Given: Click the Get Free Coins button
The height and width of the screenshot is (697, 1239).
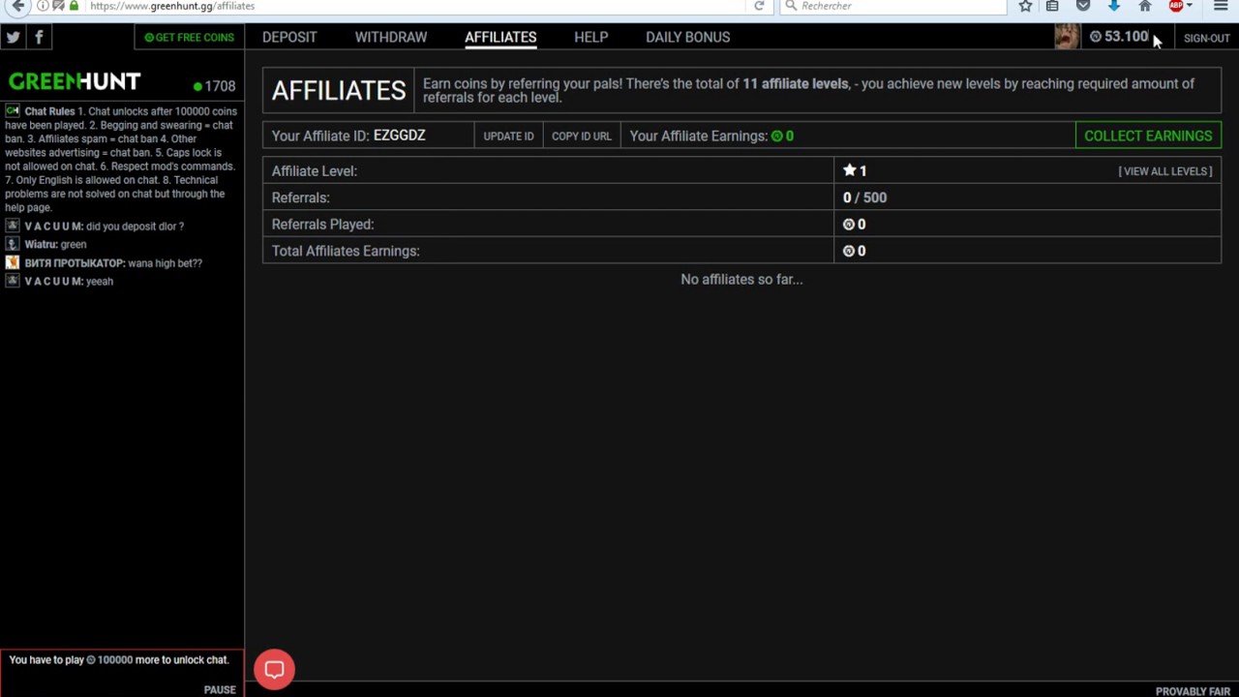Looking at the screenshot, I should click(x=189, y=37).
